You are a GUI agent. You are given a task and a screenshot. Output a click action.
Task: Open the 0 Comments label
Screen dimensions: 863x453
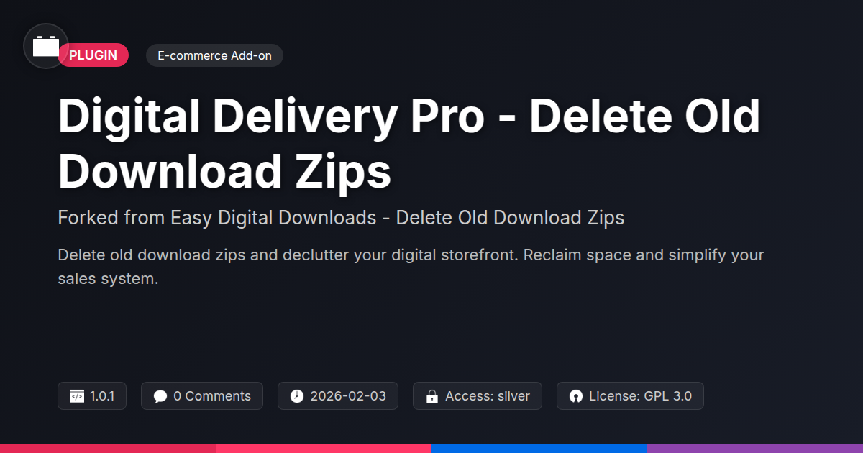point(212,396)
